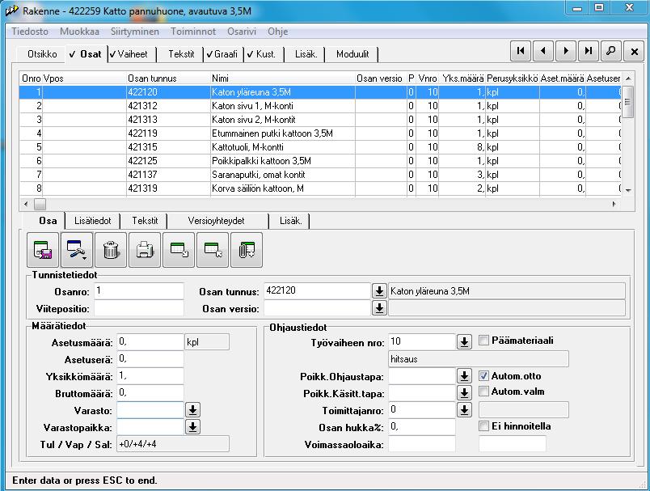The width and height of the screenshot is (650, 491).
Task: Click the X button beside the search icon
Action: [635, 52]
